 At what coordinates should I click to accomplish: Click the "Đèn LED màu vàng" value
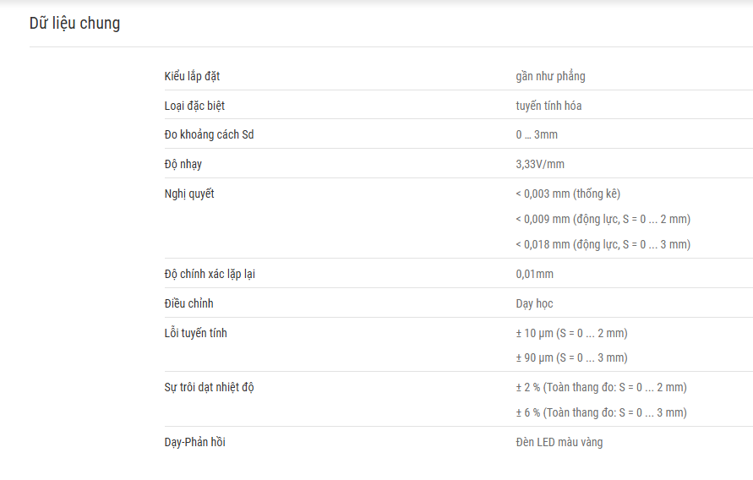click(559, 442)
